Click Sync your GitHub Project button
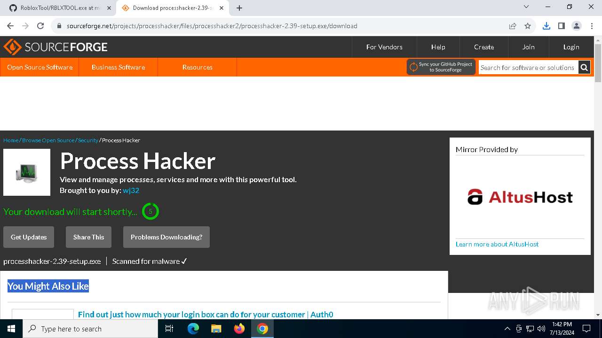The width and height of the screenshot is (602, 338). point(441,67)
